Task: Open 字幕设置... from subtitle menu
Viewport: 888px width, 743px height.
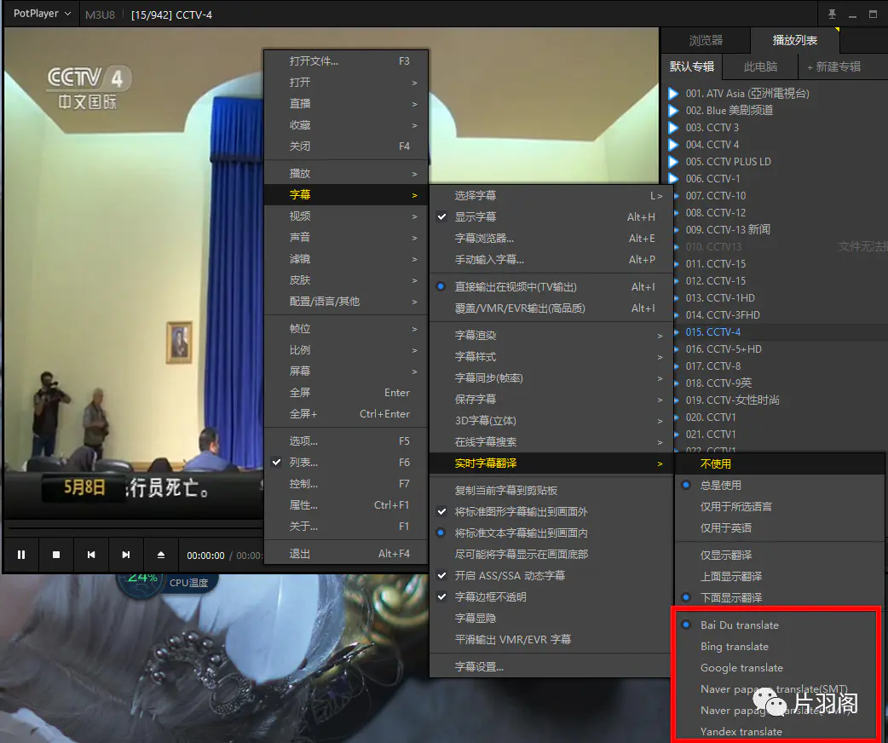Action: (479, 667)
